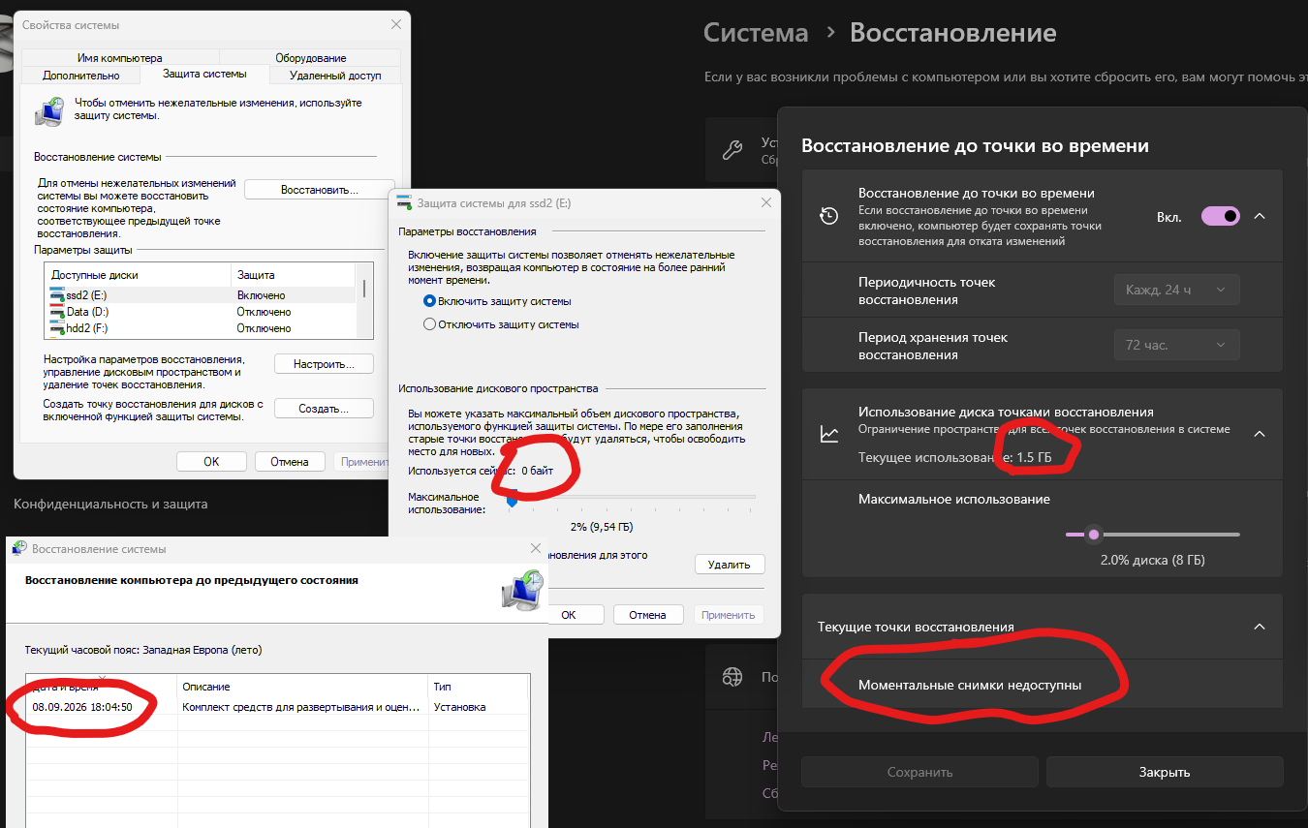1308x828 pixels.
Task: Sort restore points by the Описание column
Action: 302,687
